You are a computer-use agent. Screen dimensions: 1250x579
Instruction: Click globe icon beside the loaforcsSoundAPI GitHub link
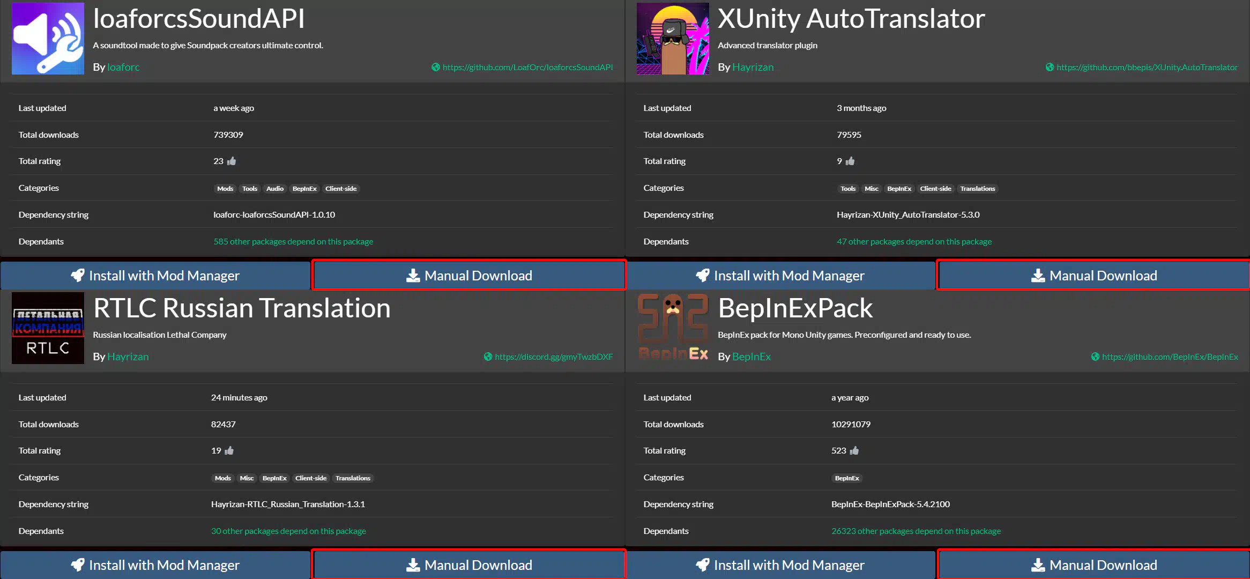pos(435,67)
